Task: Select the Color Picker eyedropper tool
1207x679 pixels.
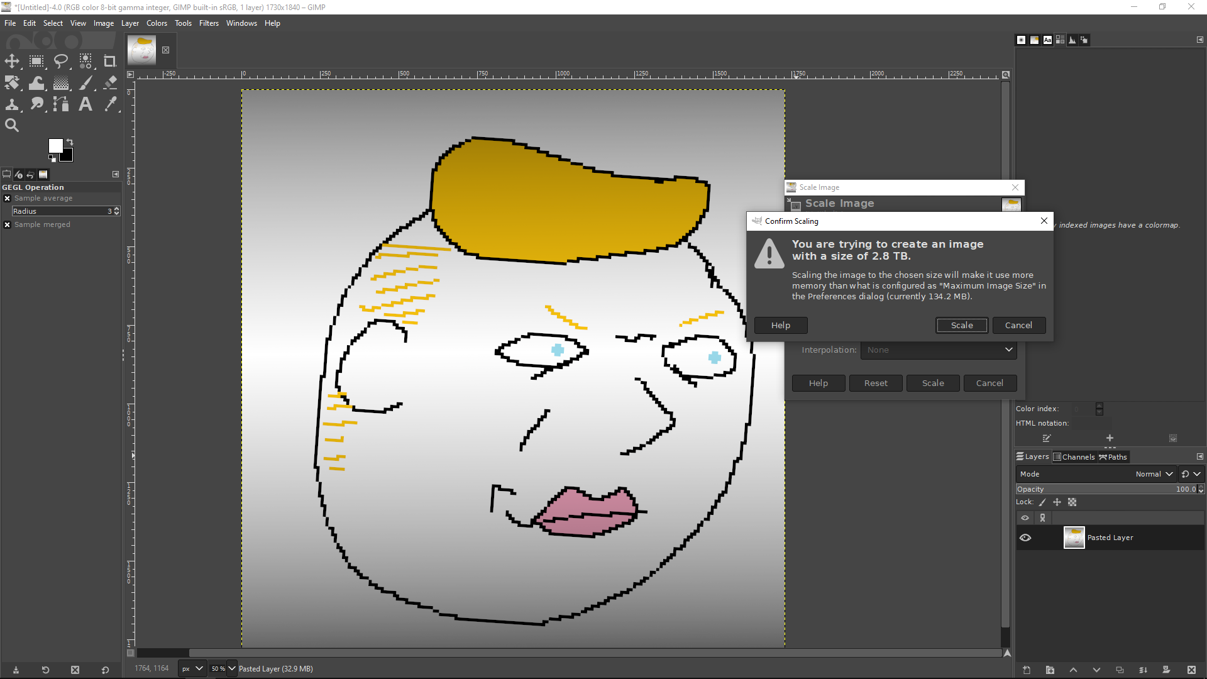Action: 110,104
